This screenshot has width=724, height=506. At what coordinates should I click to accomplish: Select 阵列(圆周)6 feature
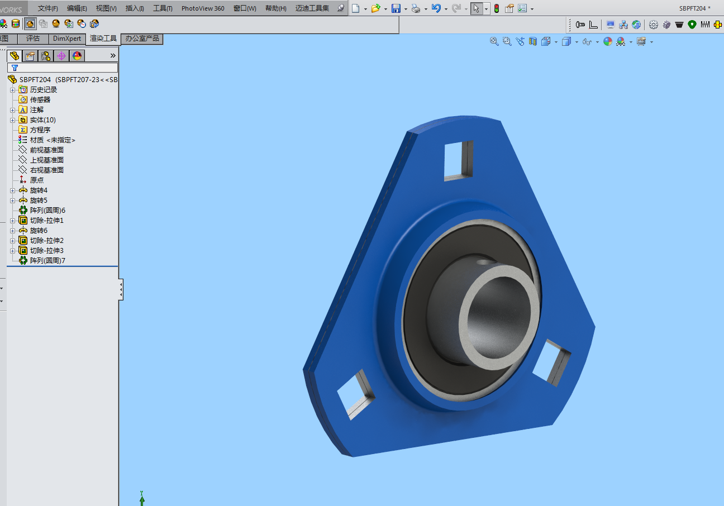point(48,211)
